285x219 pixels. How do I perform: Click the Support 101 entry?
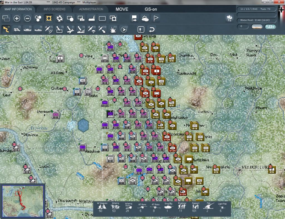pyautogui.click(x=195, y=207)
